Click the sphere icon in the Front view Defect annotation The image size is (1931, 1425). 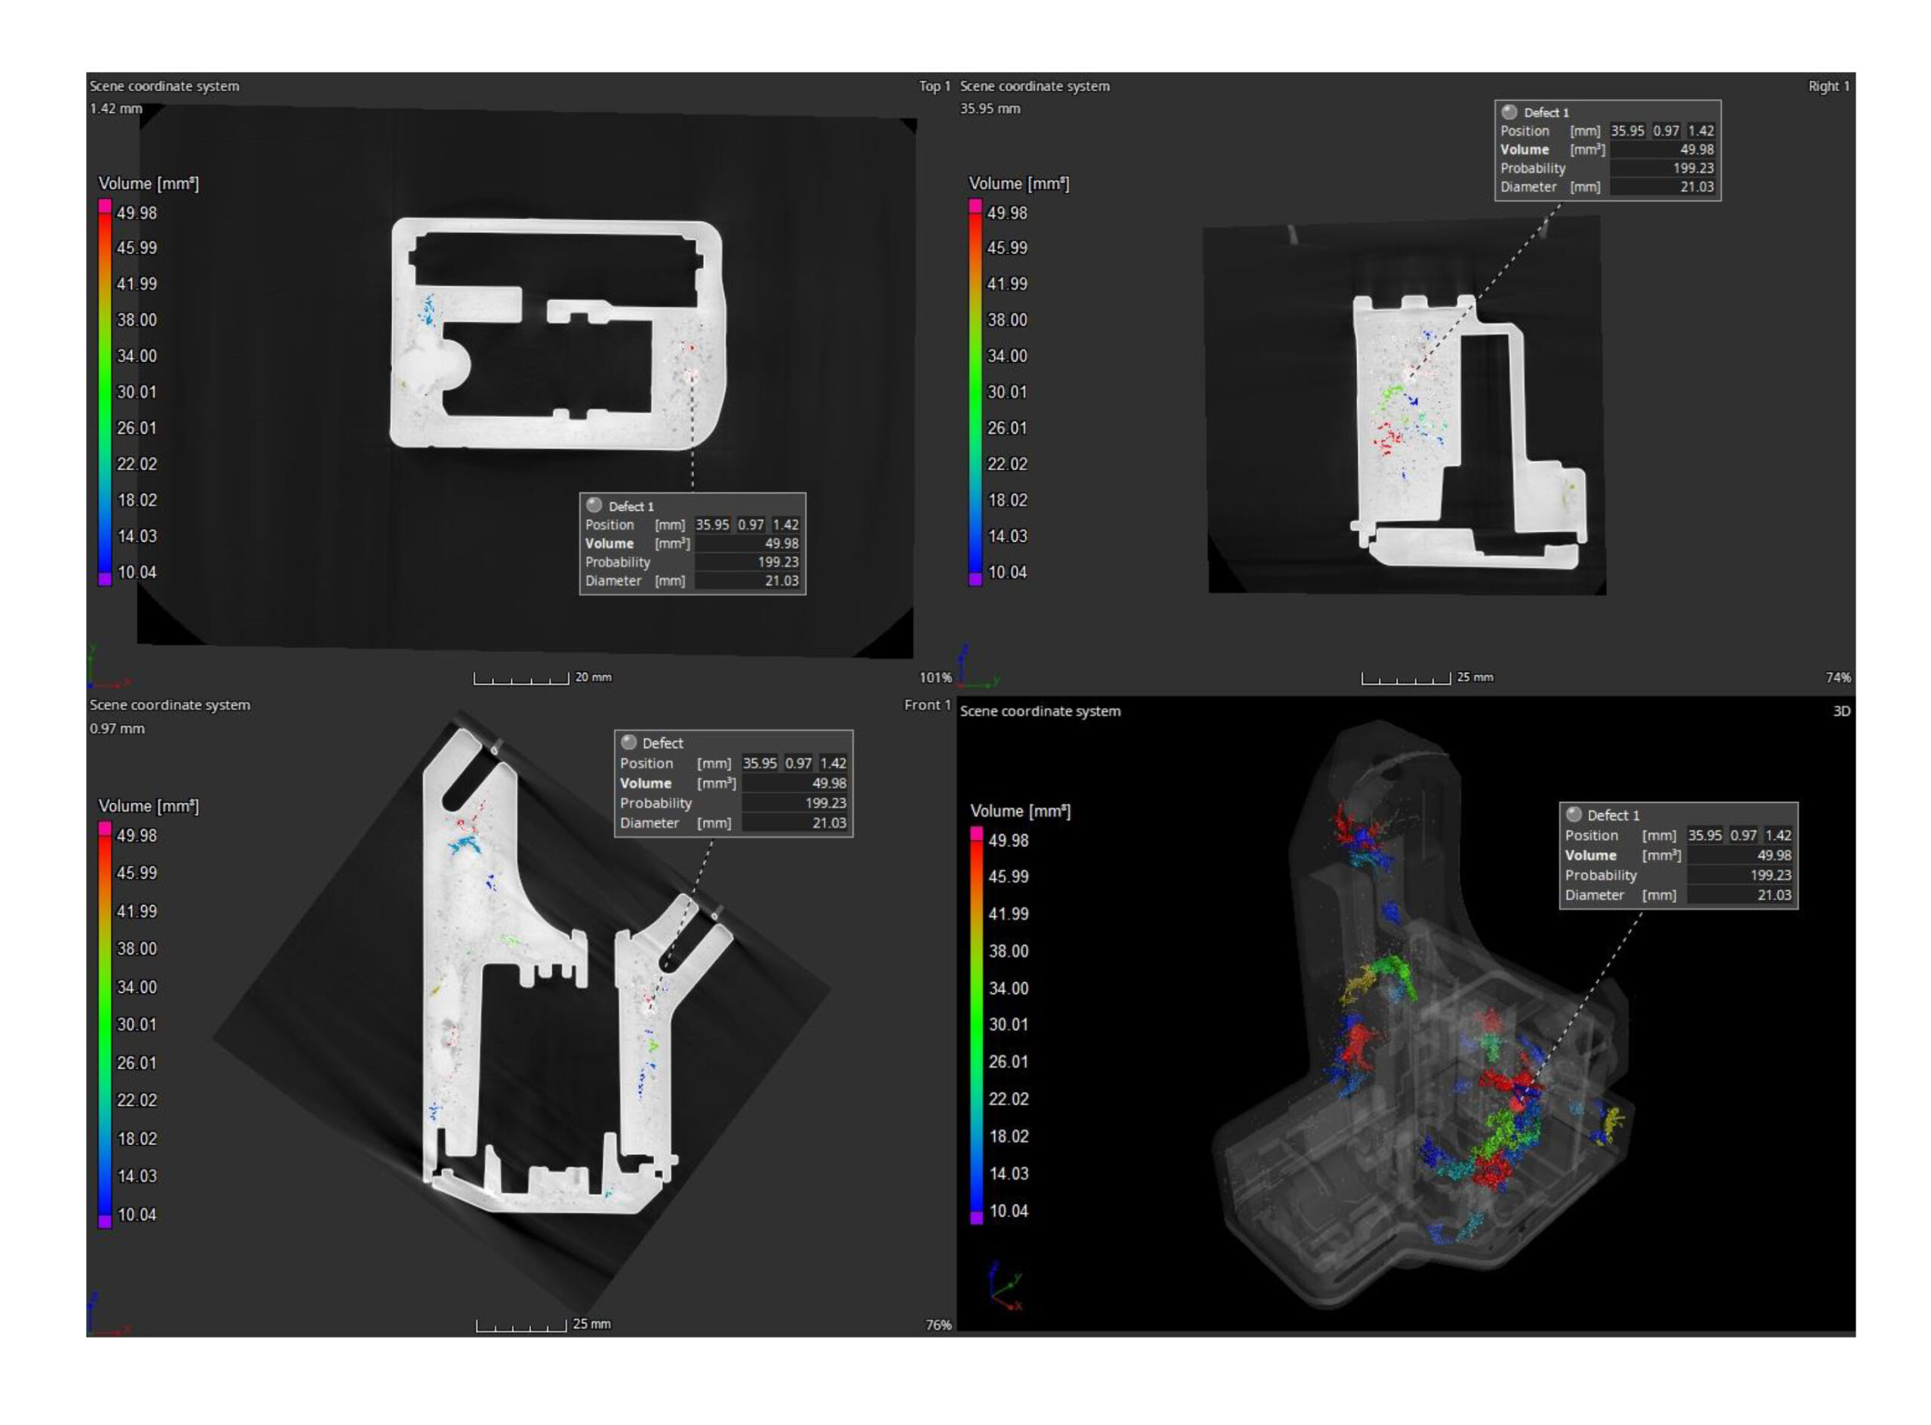629,743
